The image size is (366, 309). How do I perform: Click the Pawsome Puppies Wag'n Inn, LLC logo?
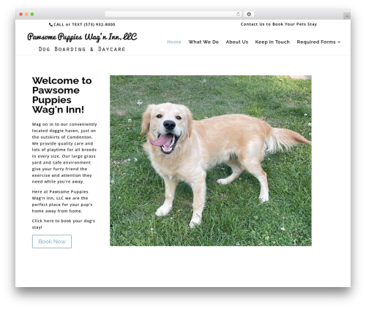click(x=82, y=37)
